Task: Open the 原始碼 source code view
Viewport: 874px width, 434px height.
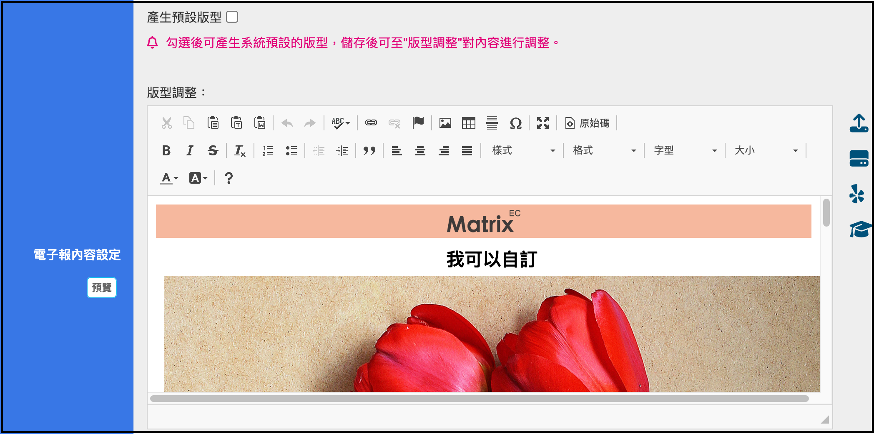Action: 587,123
